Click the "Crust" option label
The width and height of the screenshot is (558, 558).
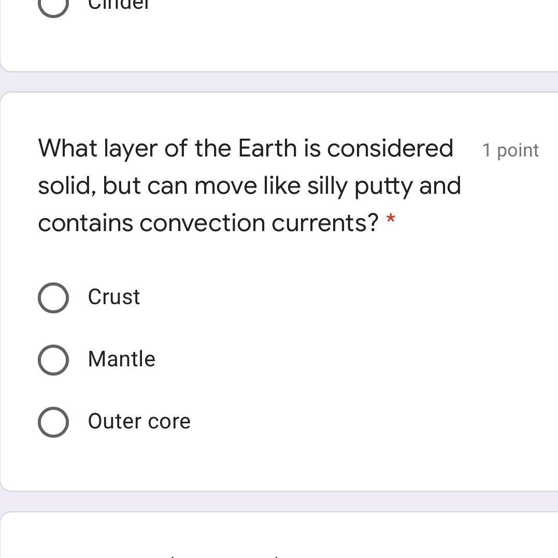(x=114, y=297)
